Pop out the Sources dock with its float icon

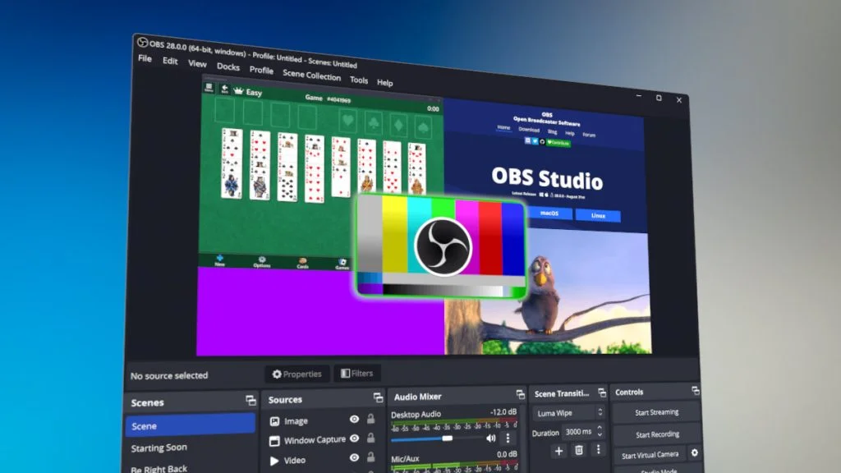(378, 397)
